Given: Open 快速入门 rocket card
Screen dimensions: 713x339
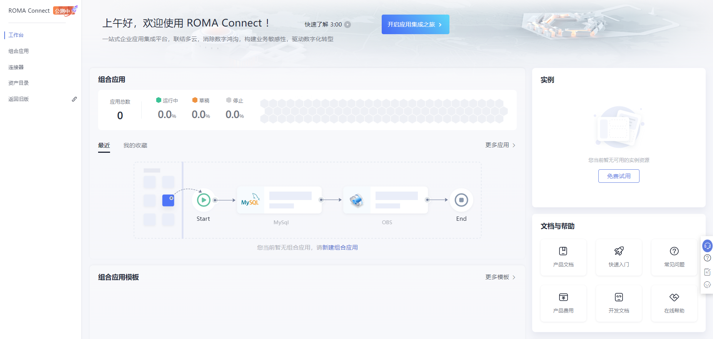Looking at the screenshot, I should (619, 257).
